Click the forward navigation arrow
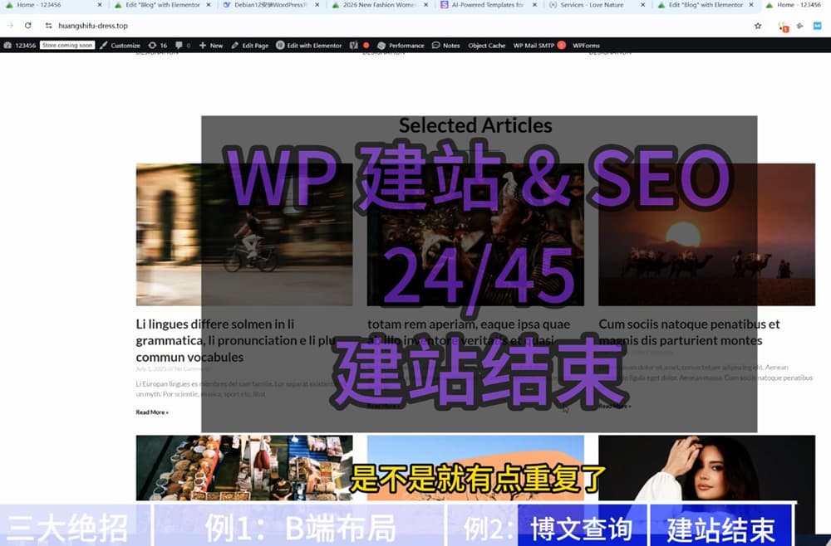This screenshot has width=831, height=546. (x=11, y=26)
